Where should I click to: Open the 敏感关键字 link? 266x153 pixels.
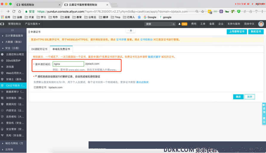tap(154, 57)
